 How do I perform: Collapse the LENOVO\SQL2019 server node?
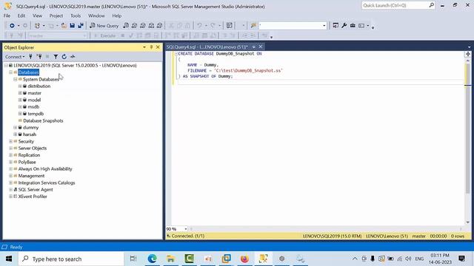click(x=6, y=66)
